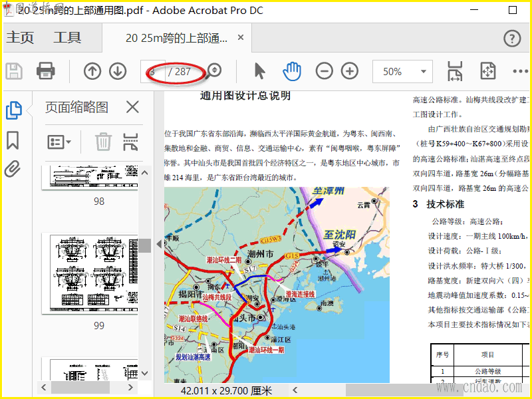Click the delete pages trash icon

click(x=103, y=142)
